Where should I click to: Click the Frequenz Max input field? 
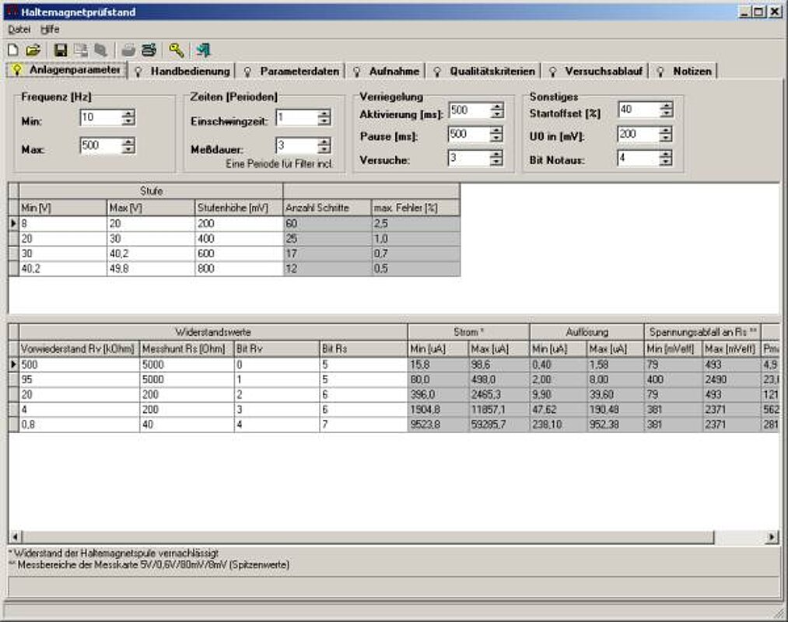(x=101, y=145)
